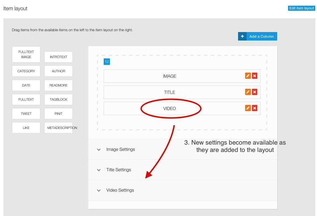The image size is (317, 216).
Task: Select the FULLTEXT available item
Action: click(26, 99)
